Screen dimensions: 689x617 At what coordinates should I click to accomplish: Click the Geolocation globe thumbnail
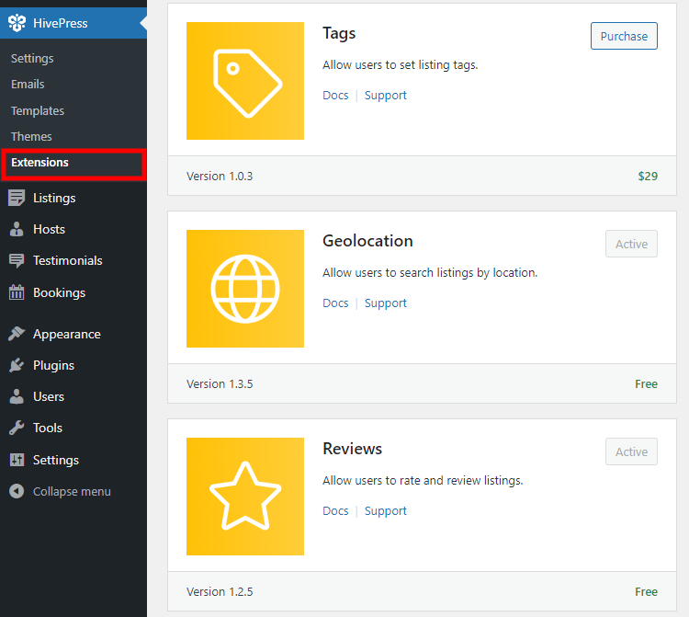[x=245, y=289]
